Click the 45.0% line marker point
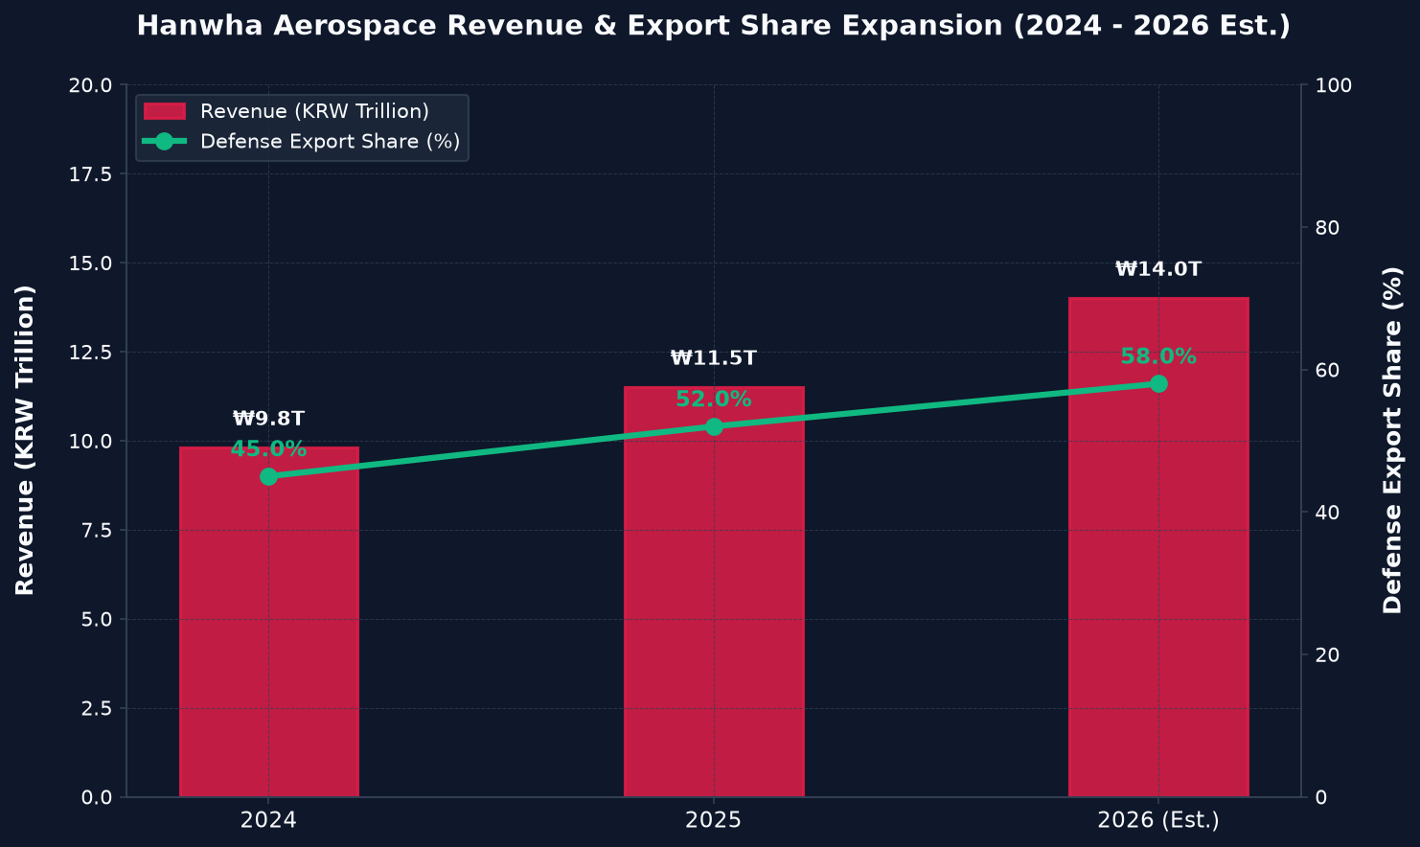This screenshot has width=1420, height=847. click(268, 476)
